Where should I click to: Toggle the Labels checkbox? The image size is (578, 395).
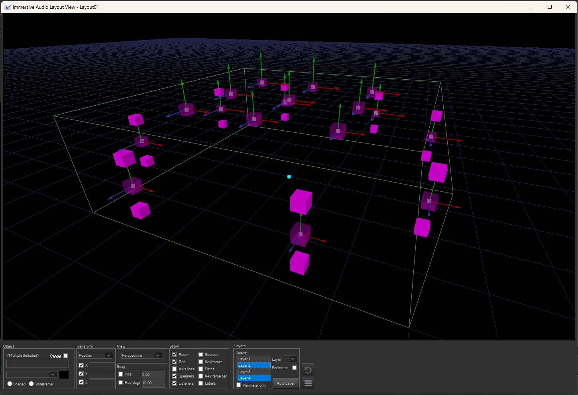click(x=201, y=383)
